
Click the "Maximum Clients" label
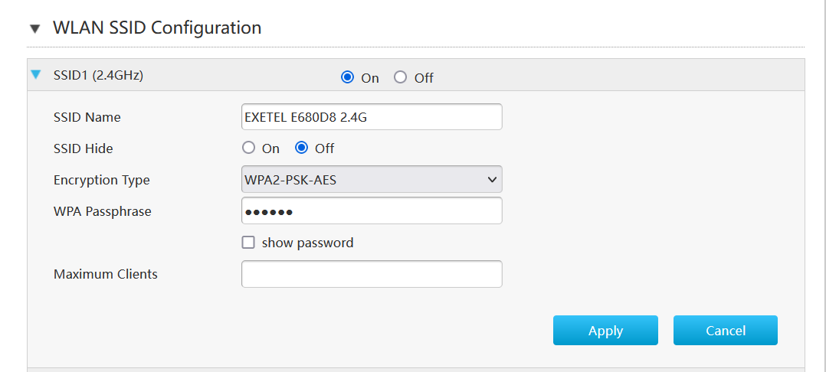106,274
